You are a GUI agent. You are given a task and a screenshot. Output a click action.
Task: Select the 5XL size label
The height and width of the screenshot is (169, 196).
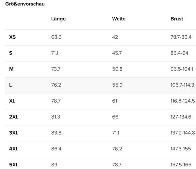(x=14, y=165)
